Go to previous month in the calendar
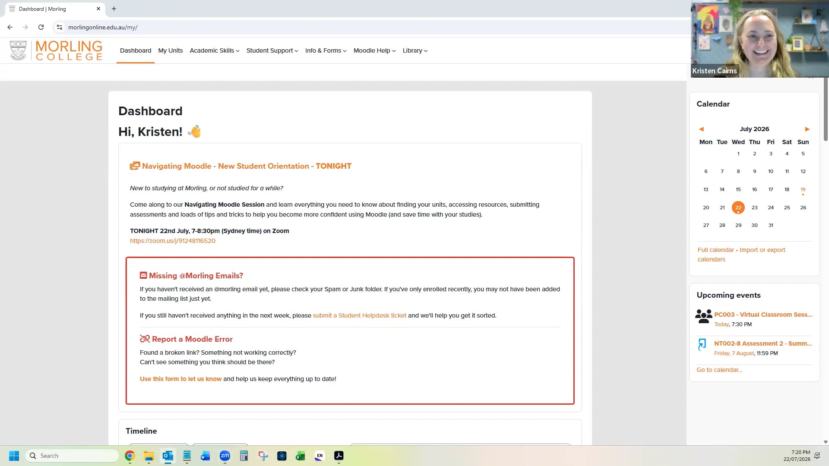The height and width of the screenshot is (466, 829). [x=701, y=129]
